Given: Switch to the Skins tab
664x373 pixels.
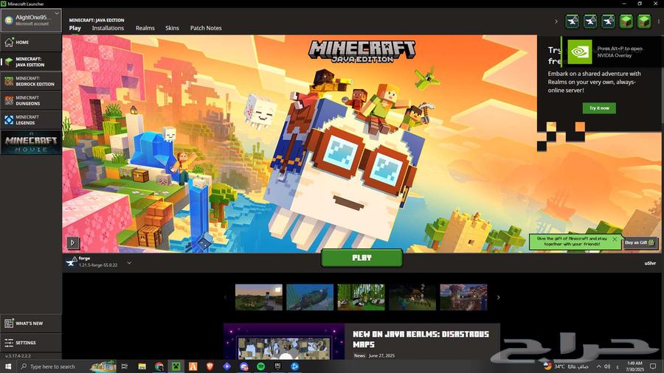Looking at the screenshot, I should (172, 28).
